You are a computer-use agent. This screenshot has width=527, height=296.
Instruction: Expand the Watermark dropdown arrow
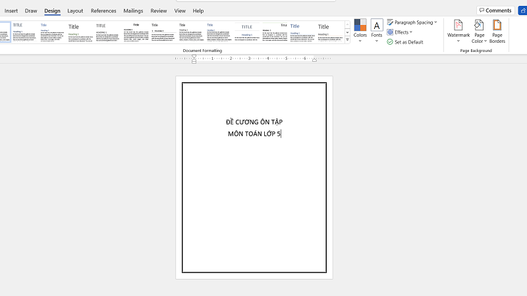coord(458,41)
